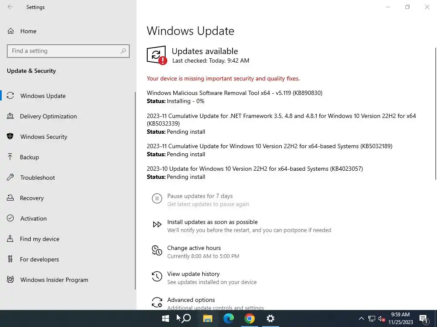Open View update history link
Image resolution: width=437 pixels, height=327 pixels.
click(193, 274)
